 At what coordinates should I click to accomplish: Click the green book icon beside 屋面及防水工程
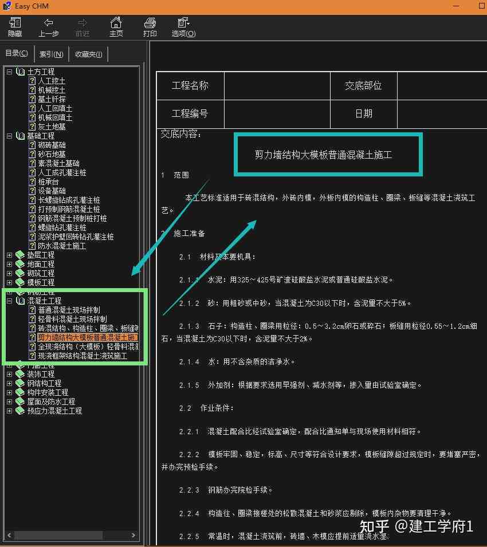click(20, 402)
